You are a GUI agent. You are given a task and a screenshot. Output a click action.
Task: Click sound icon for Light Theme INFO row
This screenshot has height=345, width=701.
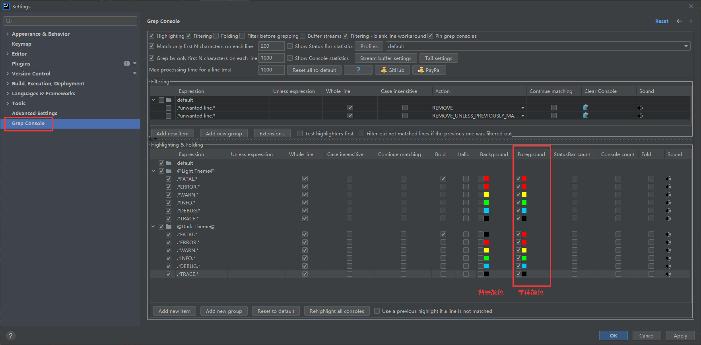668,203
